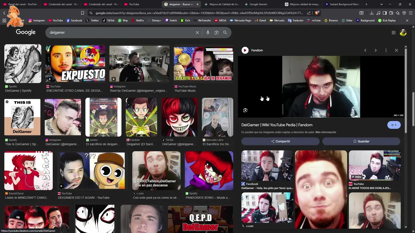Open the Mercado Pago bookmark
415x233 pixels.
click(x=240, y=20)
